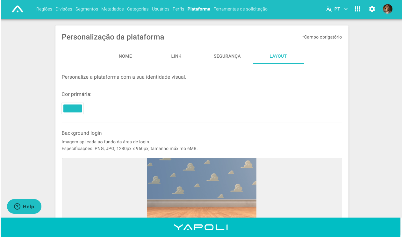Screen dimensions: 402x237
Task: Switch to the LINK tab
Action: tap(176, 56)
